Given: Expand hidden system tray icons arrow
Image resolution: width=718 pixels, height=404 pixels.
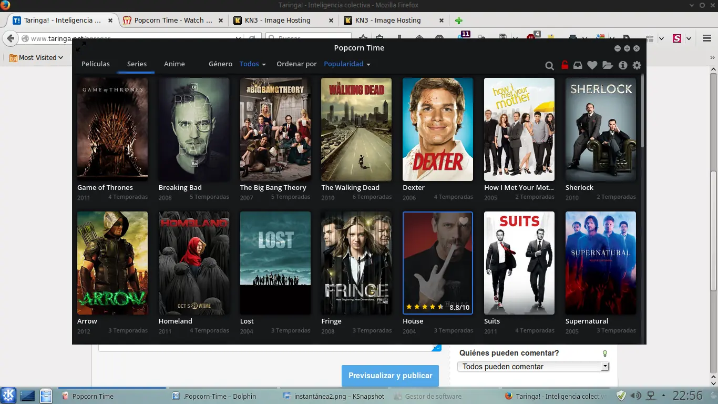Looking at the screenshot, I should click(663, 396).
